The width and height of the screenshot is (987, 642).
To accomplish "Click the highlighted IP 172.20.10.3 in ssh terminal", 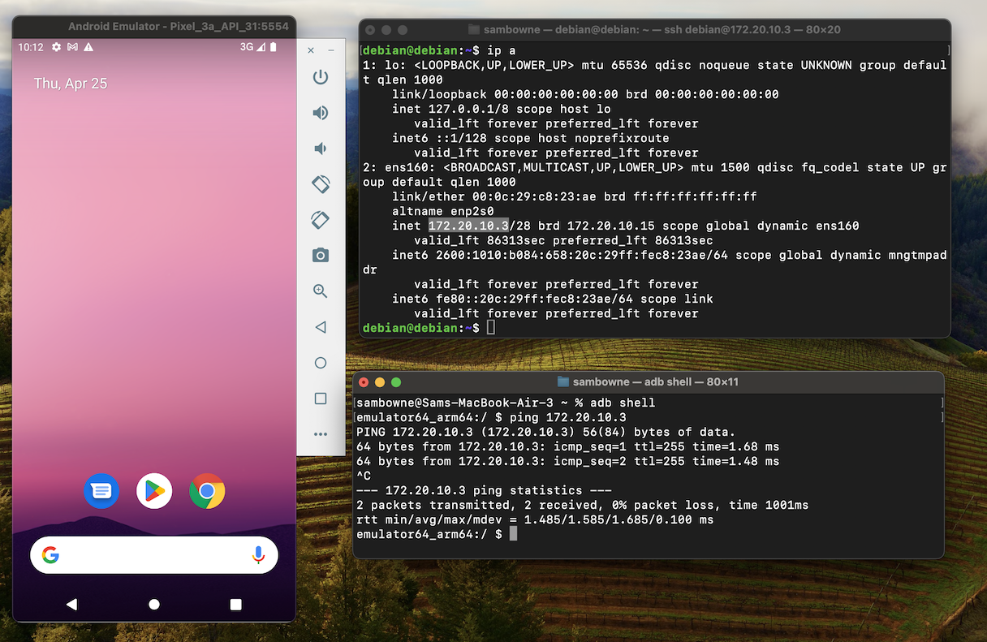I will [x=468, y=226].
